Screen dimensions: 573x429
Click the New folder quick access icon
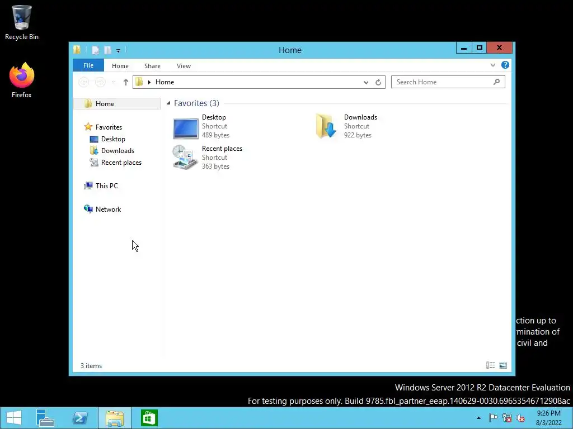[107, 50]
